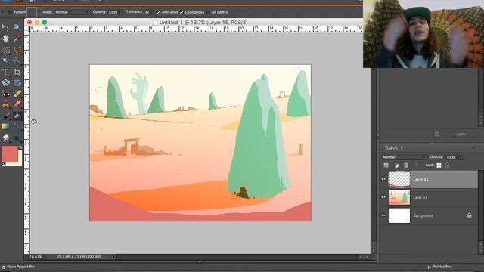
Task: Click trash icon beside Apply button
Action: (436, 134)
